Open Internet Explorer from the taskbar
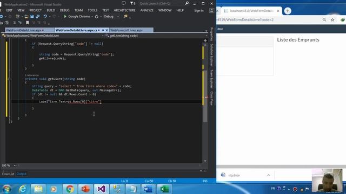346x194 pixels. (23, 189)
